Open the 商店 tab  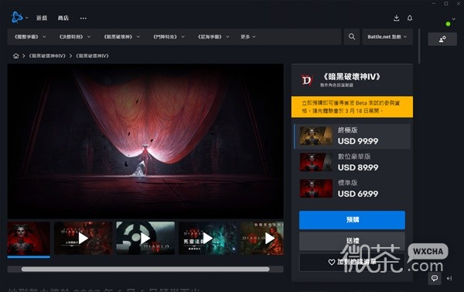point(63,18)
